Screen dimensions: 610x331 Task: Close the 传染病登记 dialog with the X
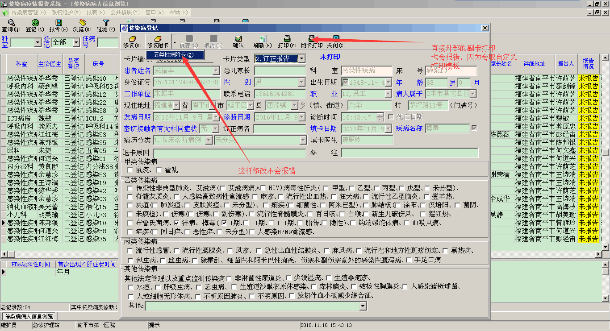(x=485, y=28)
